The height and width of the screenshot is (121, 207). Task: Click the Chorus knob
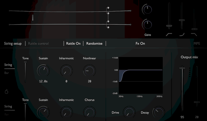[90, 112]
